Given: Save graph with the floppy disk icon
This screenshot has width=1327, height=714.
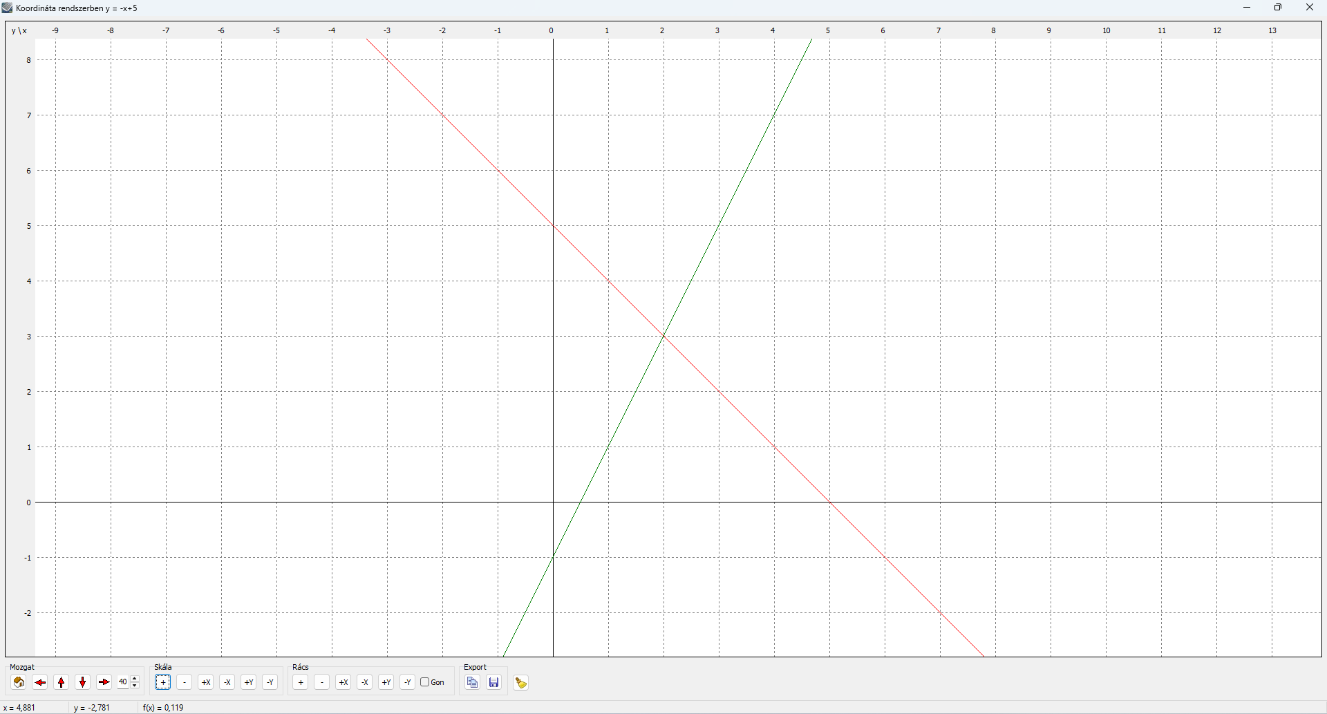Looking at the screenshot, I should tap(494, 683).
